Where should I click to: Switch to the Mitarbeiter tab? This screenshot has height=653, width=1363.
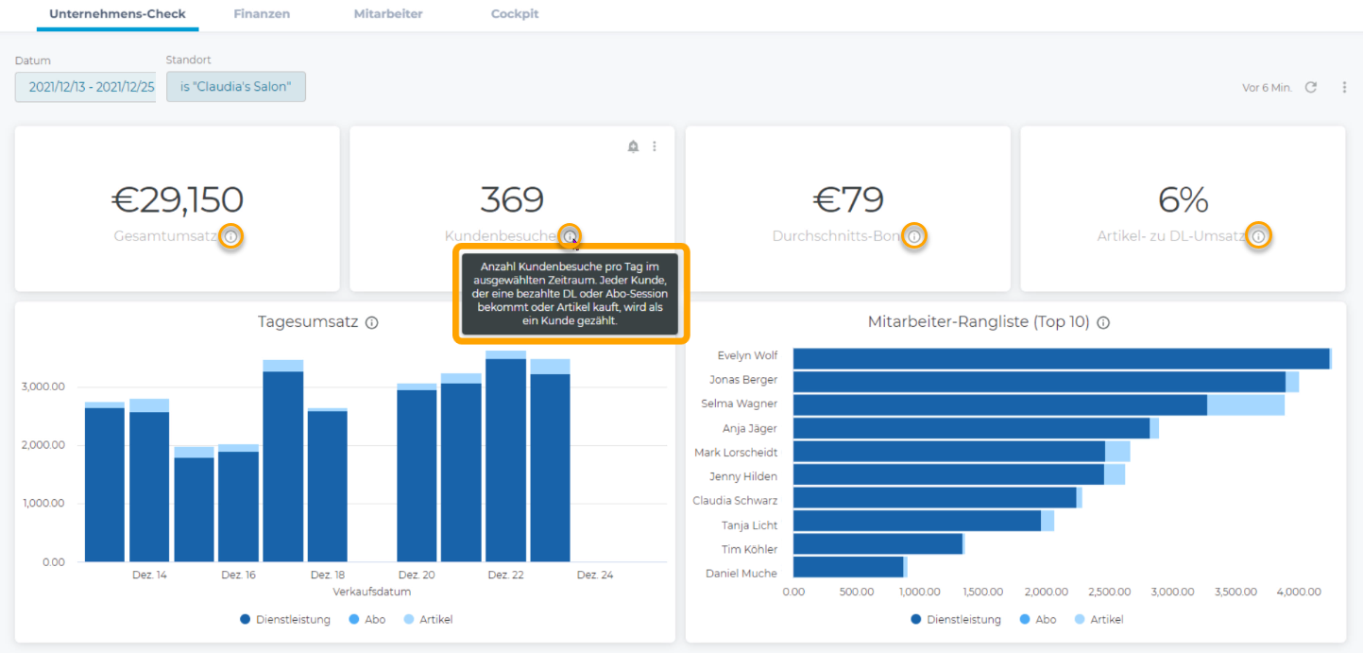tap(388, 14)
